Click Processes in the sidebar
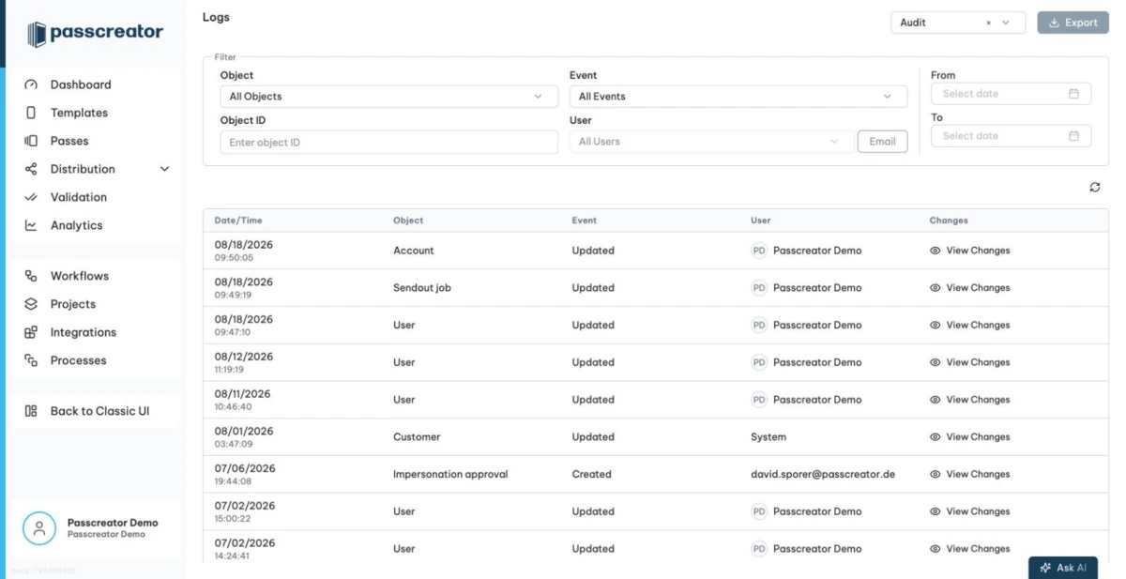The image size is (1126, 579). [x=79, y=360]
